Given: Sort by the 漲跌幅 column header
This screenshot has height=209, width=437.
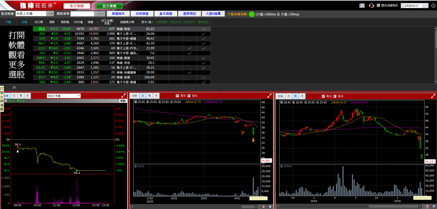Looking at the screenshot, I should tap(65, 22).
